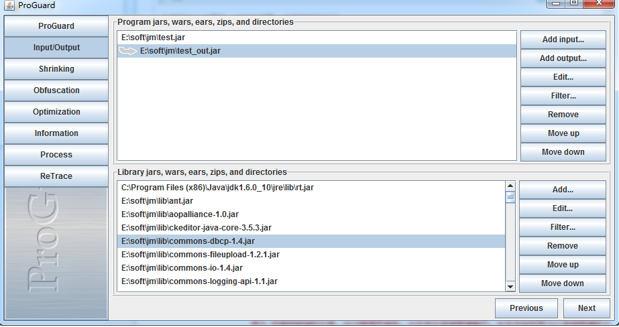This screenshot has height=327, width=619.
Task: Select ckeditor-java-core-3.5.3.jar library entry
Action: coord(311,228)
